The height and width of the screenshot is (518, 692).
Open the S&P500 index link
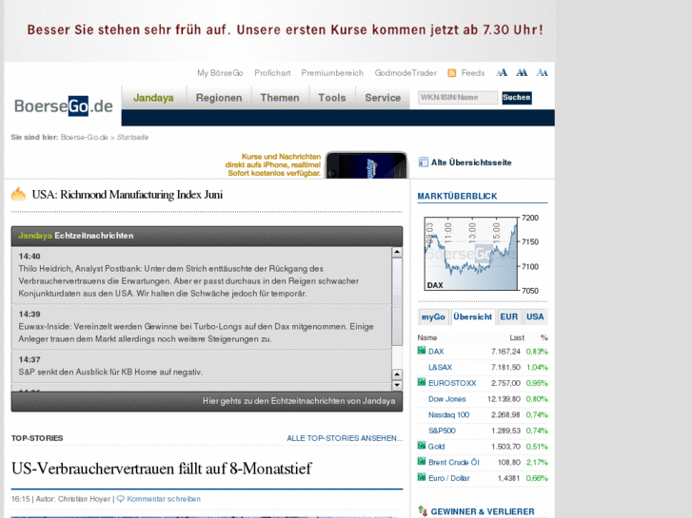click(442, 431)
